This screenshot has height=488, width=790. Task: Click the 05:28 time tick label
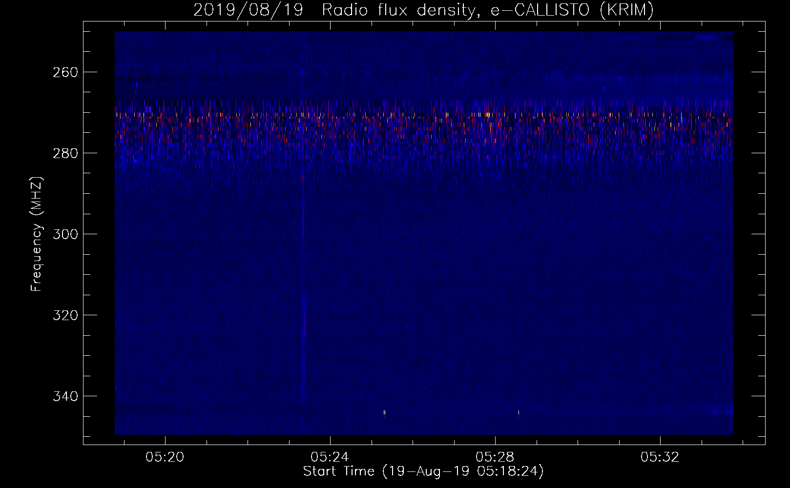pos(495,457)
